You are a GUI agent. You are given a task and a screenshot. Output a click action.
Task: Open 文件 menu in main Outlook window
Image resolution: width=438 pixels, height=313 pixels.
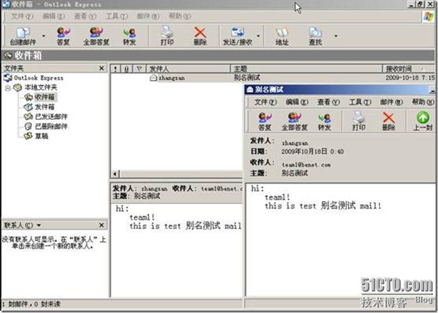22,16
